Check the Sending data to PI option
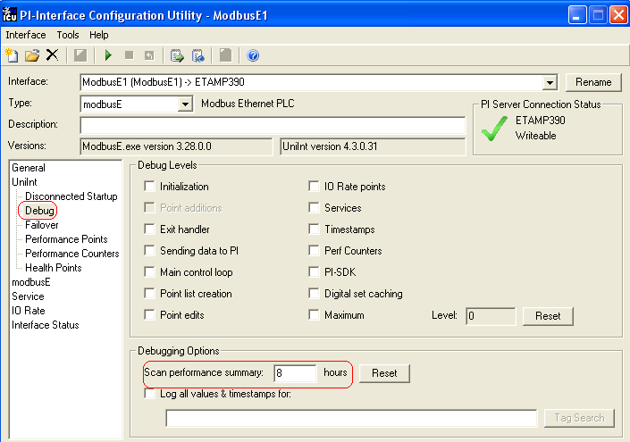This screenshot has width=630, height=442. 149,251
